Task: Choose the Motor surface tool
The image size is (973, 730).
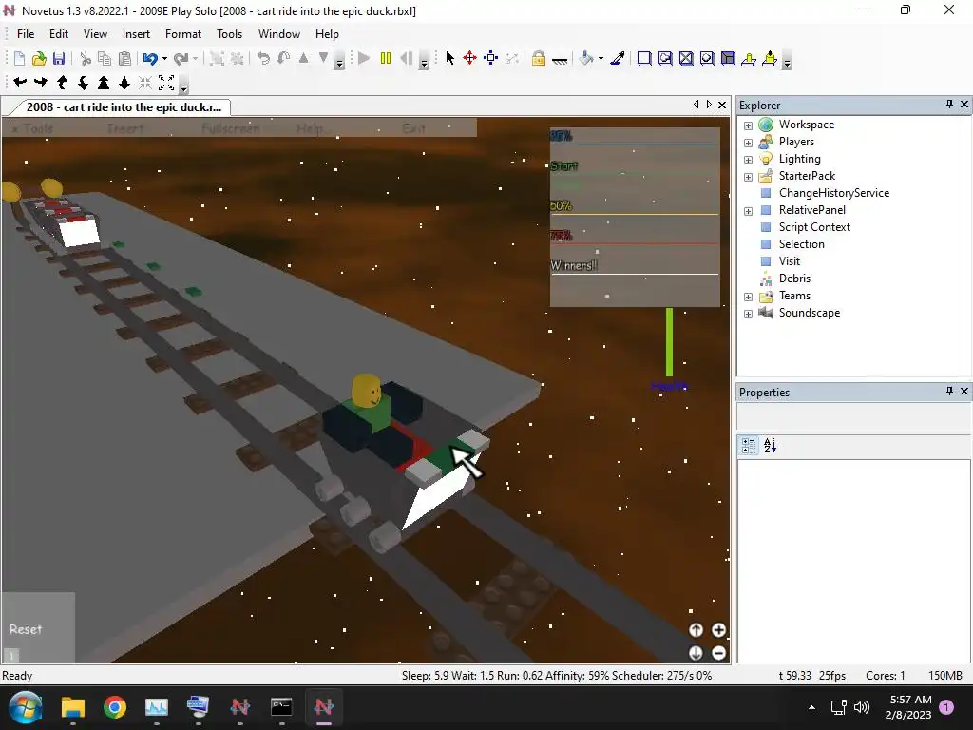Action: [770, 58]
